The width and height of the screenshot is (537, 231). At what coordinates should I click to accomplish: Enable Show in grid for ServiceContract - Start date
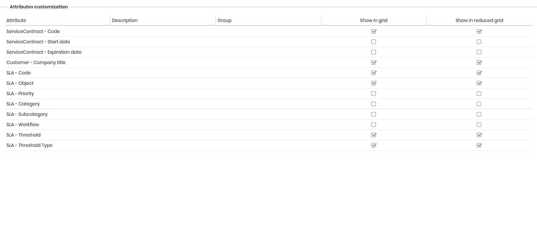374,42
